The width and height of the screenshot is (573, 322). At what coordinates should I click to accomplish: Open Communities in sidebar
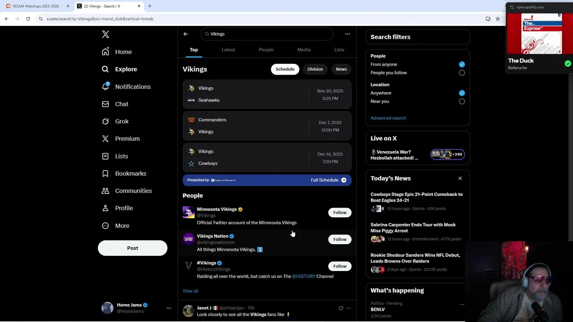pyautogui.click(x=127, y=191)
